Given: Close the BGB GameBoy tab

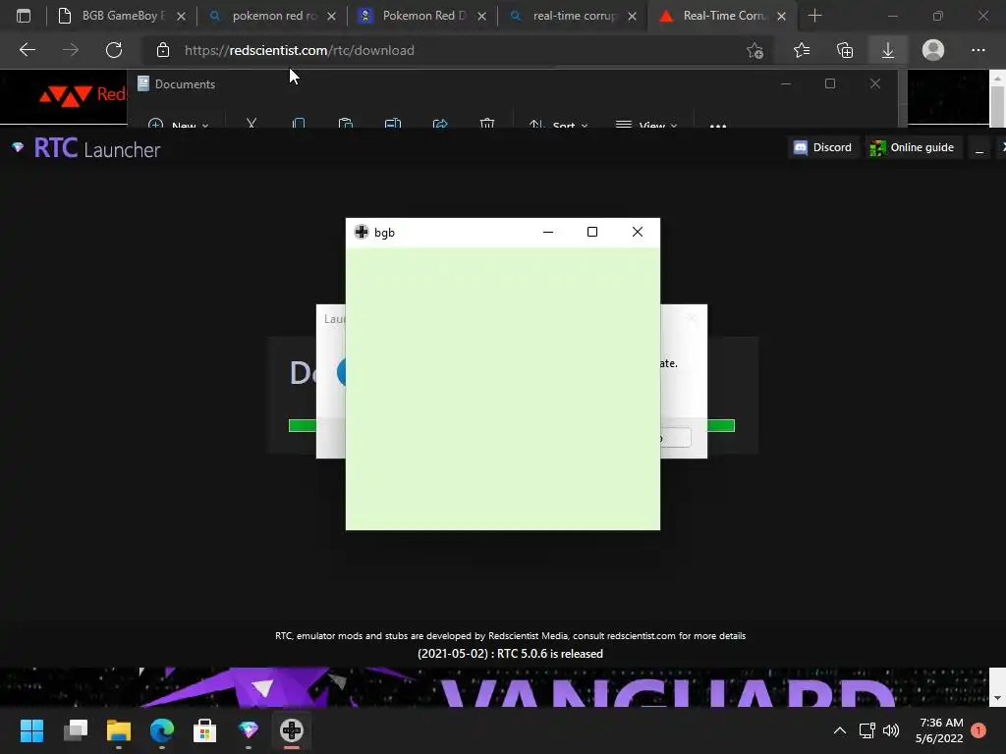Looking at the screenshot, I should point(181,16).
